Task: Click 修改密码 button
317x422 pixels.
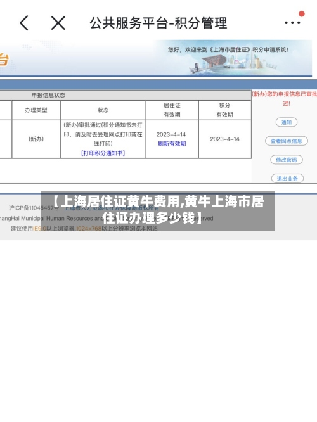Action: click(287, 160)
